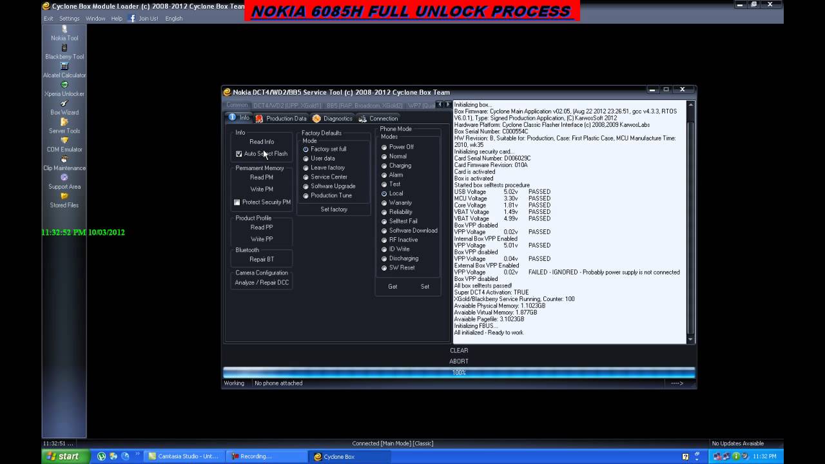Screen dimensions: 825x464
Task: Choose Software Upgrade factory default
Action: click(306, 186)
